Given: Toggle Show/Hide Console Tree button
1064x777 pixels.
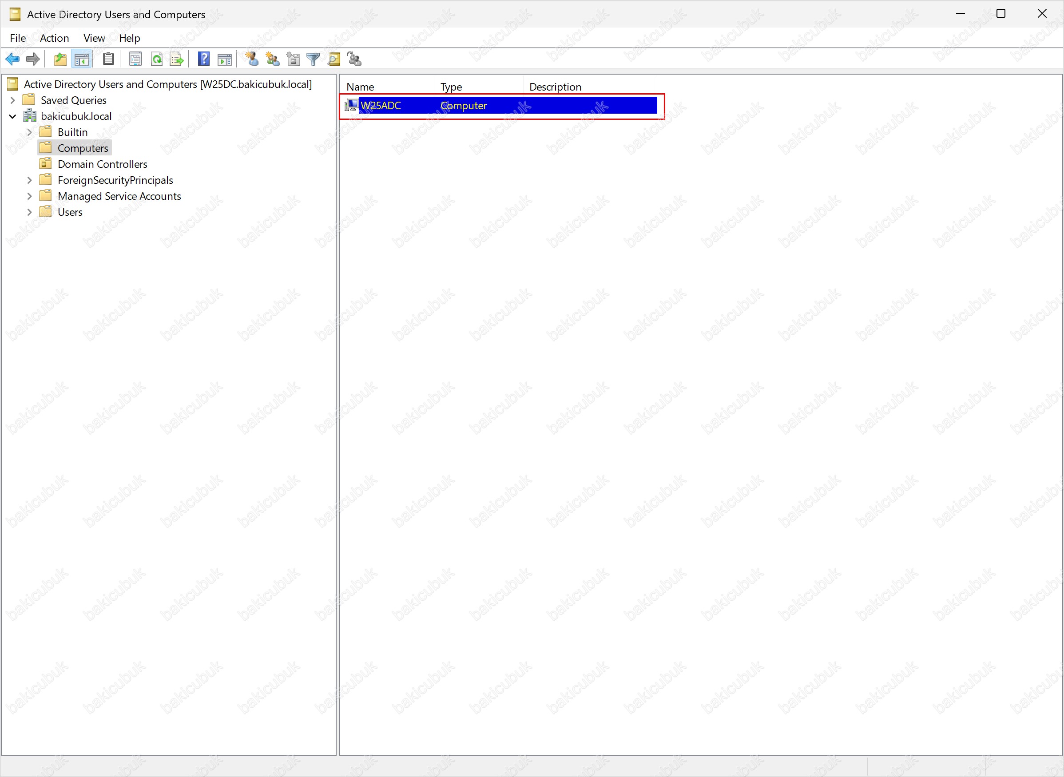Looking at the screenshot, I should [x=81, y=59].
